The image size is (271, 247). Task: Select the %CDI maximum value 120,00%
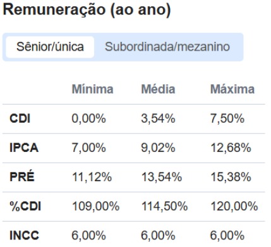pos(234,206)
